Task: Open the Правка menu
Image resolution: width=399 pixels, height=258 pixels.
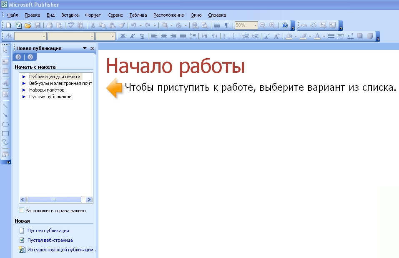Action: click(x=33, y=15)
